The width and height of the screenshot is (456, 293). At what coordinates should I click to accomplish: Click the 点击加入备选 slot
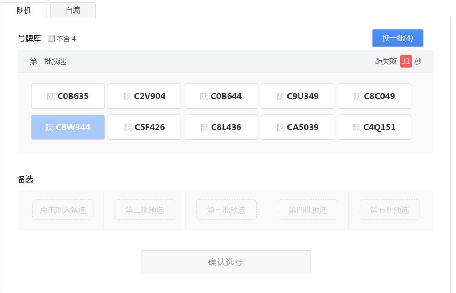[x=63, y=210]
